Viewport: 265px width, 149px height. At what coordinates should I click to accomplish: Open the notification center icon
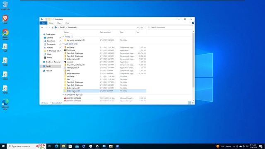(x=260, y=146)
